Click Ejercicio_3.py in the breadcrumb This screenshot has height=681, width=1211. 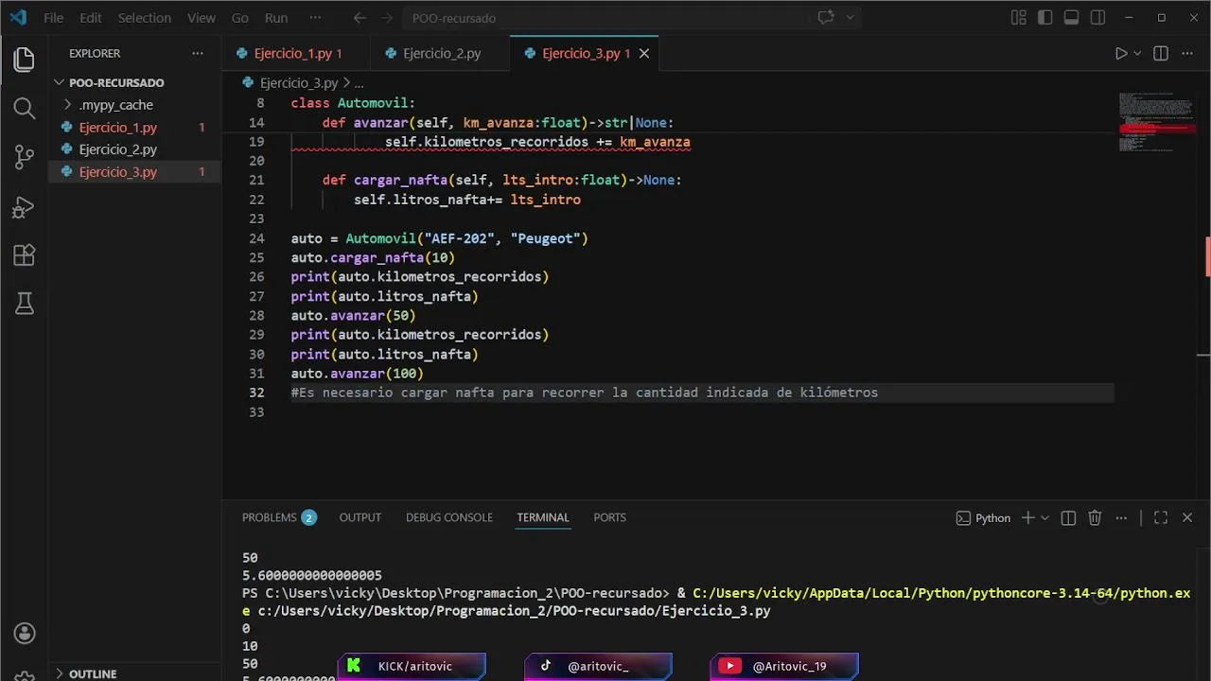click(x=298, y=83)
